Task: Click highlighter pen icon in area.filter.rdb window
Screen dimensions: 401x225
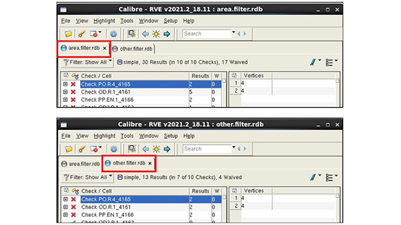Action: pos(82,34)
